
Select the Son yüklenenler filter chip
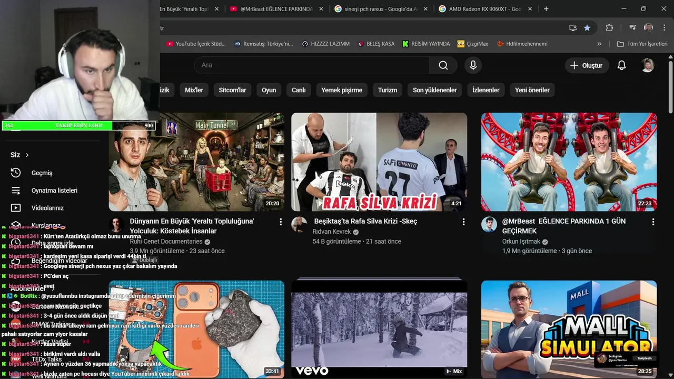tap(434, 90)
